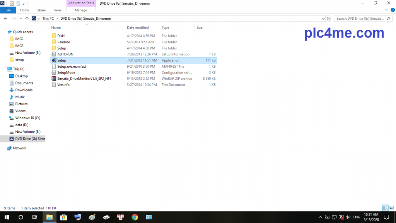Open the View ribbon tab
Image resolution: width=396 pixels, height=223 pixels.
pos(58,10)
